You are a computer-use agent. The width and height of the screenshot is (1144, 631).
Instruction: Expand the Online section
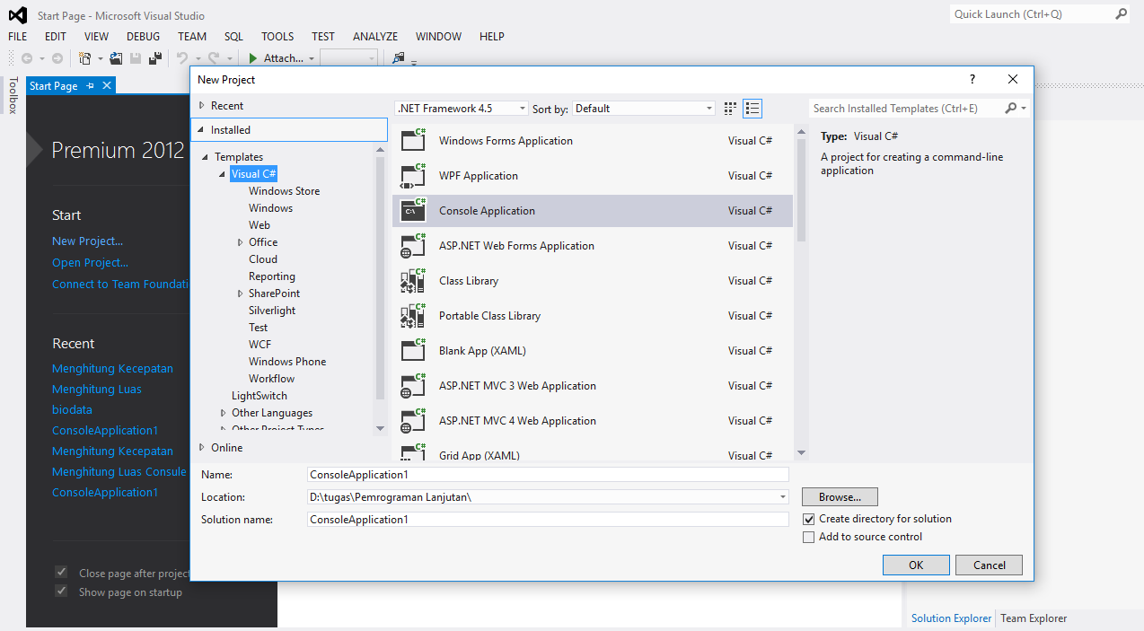pyautogui.click(x=202, y=447)
